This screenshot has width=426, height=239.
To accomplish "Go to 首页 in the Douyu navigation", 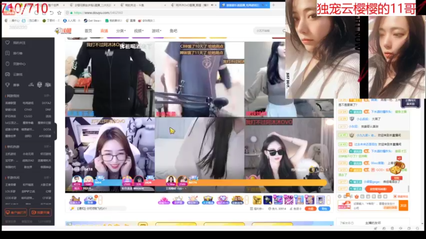I will pyautogui.click(x=88, y=31).
